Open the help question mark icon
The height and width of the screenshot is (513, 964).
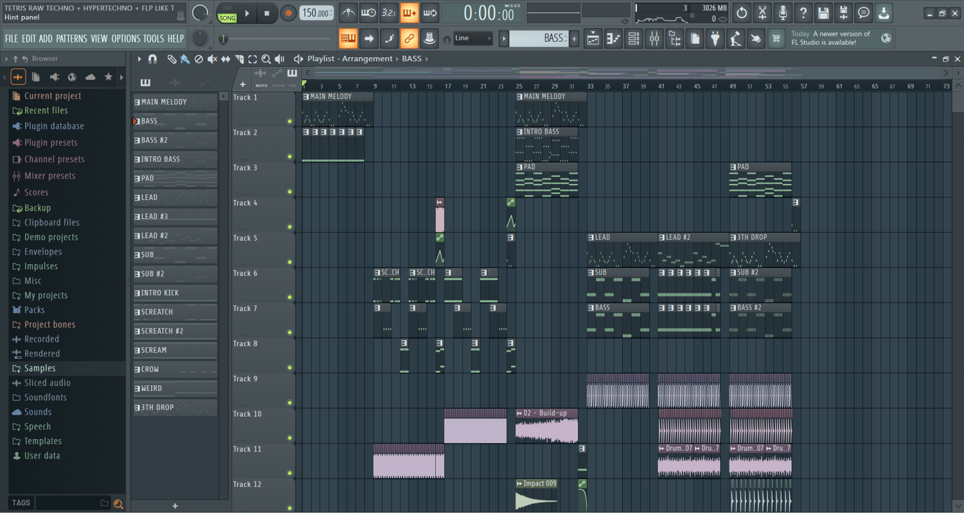click(x=803, y=12)
